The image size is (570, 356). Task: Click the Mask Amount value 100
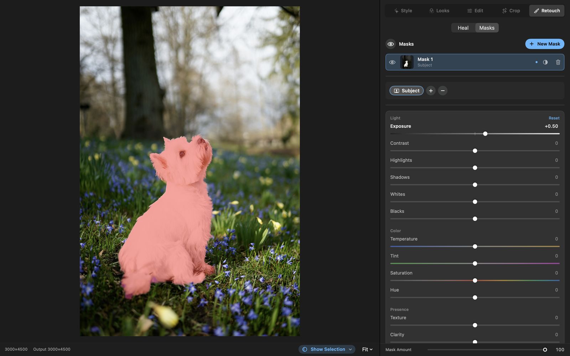click(x=560, y=350)
